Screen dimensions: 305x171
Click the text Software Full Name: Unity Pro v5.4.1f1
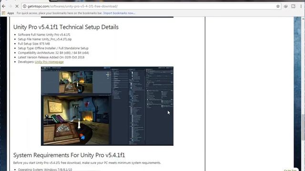[44, 35]
